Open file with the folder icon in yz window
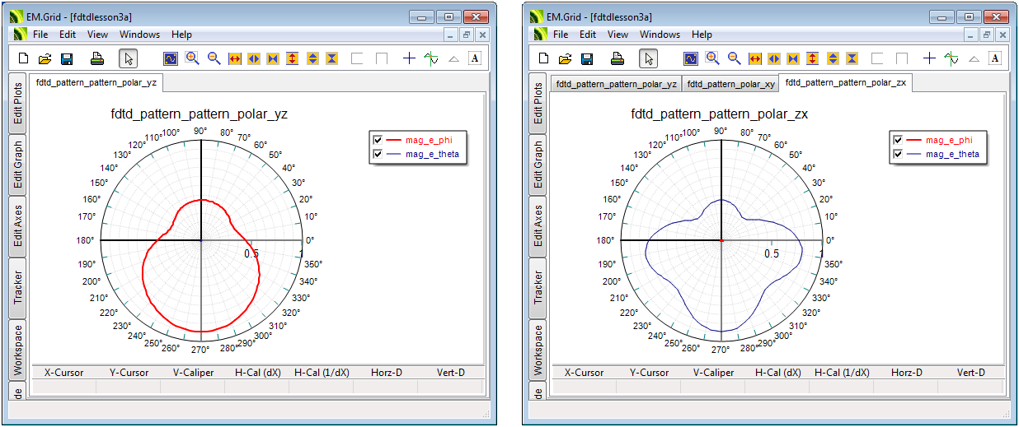The width and height of the screenshot is (1019, 427). (x=45, y=58)
